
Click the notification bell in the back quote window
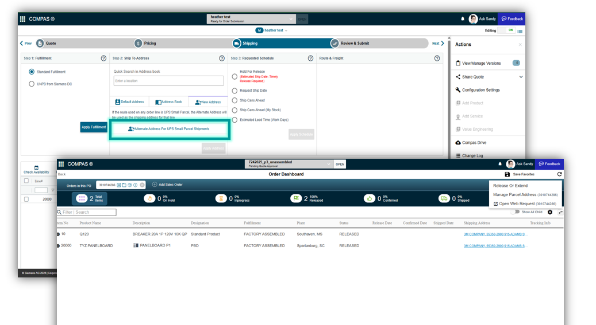pyautogui.click(x=463, y=18)
